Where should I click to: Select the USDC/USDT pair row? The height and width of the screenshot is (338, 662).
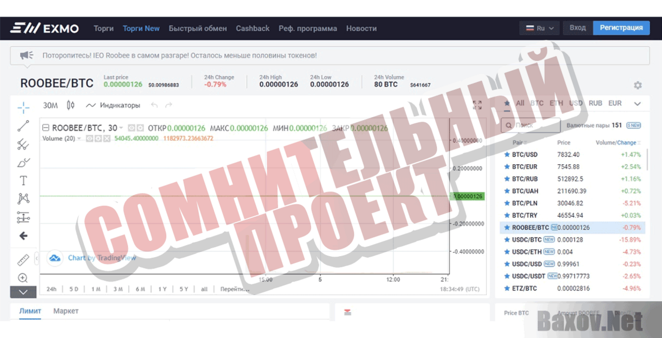(572, 276)
